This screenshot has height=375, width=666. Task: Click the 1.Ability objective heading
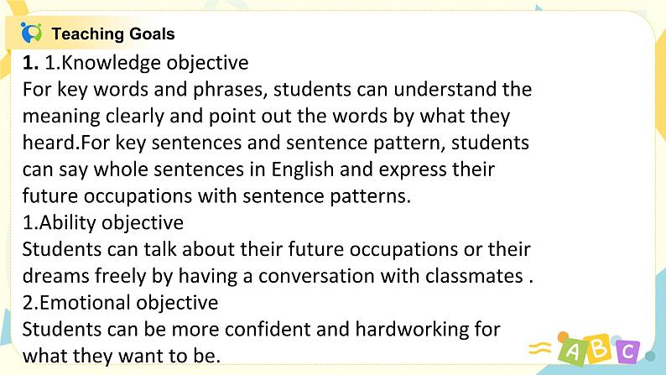tap(103, 222)
